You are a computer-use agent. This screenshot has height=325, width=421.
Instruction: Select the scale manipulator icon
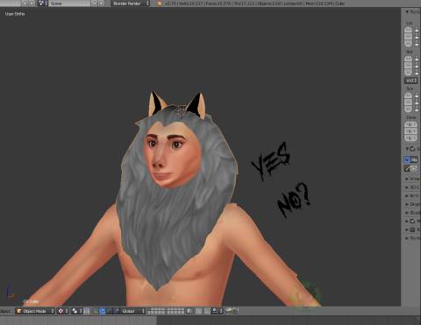point(116,311)
